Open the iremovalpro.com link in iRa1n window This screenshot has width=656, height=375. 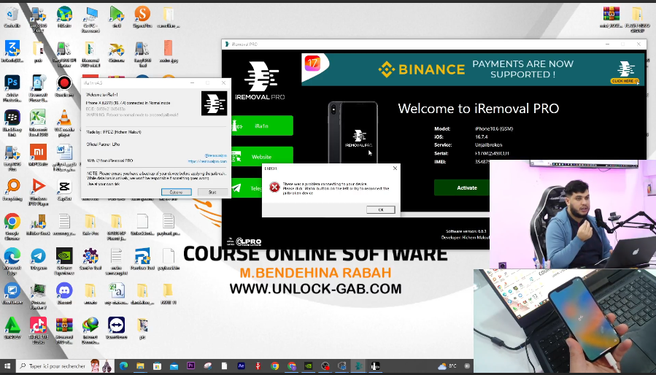[x=207, y=161]
